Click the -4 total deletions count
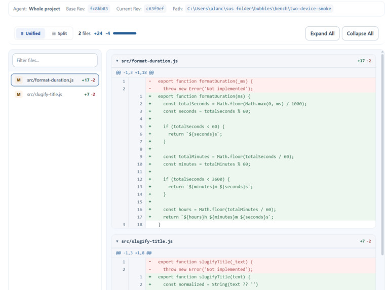 107,33
